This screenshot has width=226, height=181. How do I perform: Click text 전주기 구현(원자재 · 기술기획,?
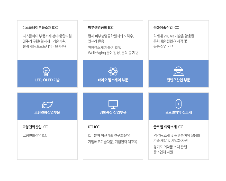(x=44, y=41)
